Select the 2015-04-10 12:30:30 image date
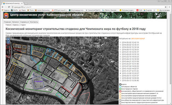 [x=120, y=59]
